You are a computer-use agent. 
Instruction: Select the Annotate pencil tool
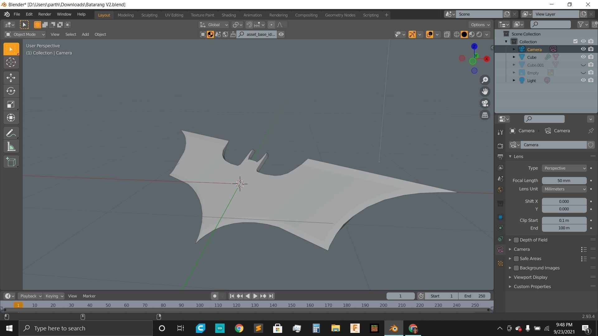pyautogui.click(x=11, y=133)
